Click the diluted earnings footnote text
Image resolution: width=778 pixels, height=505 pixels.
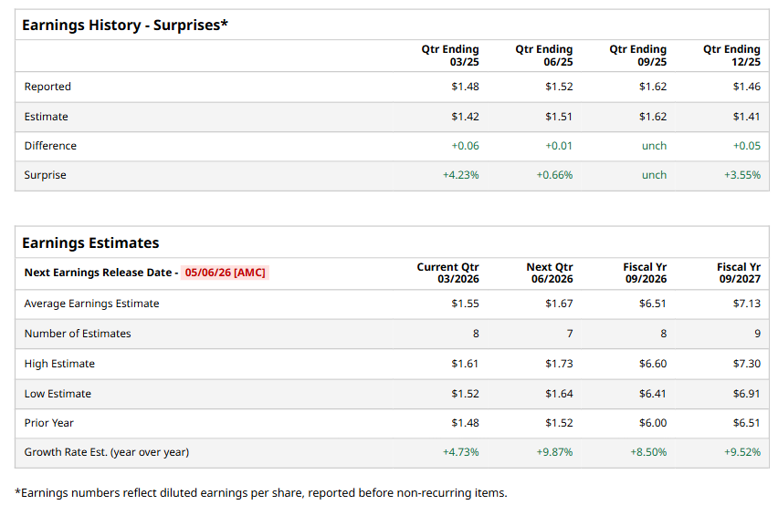tap(260, 493)
